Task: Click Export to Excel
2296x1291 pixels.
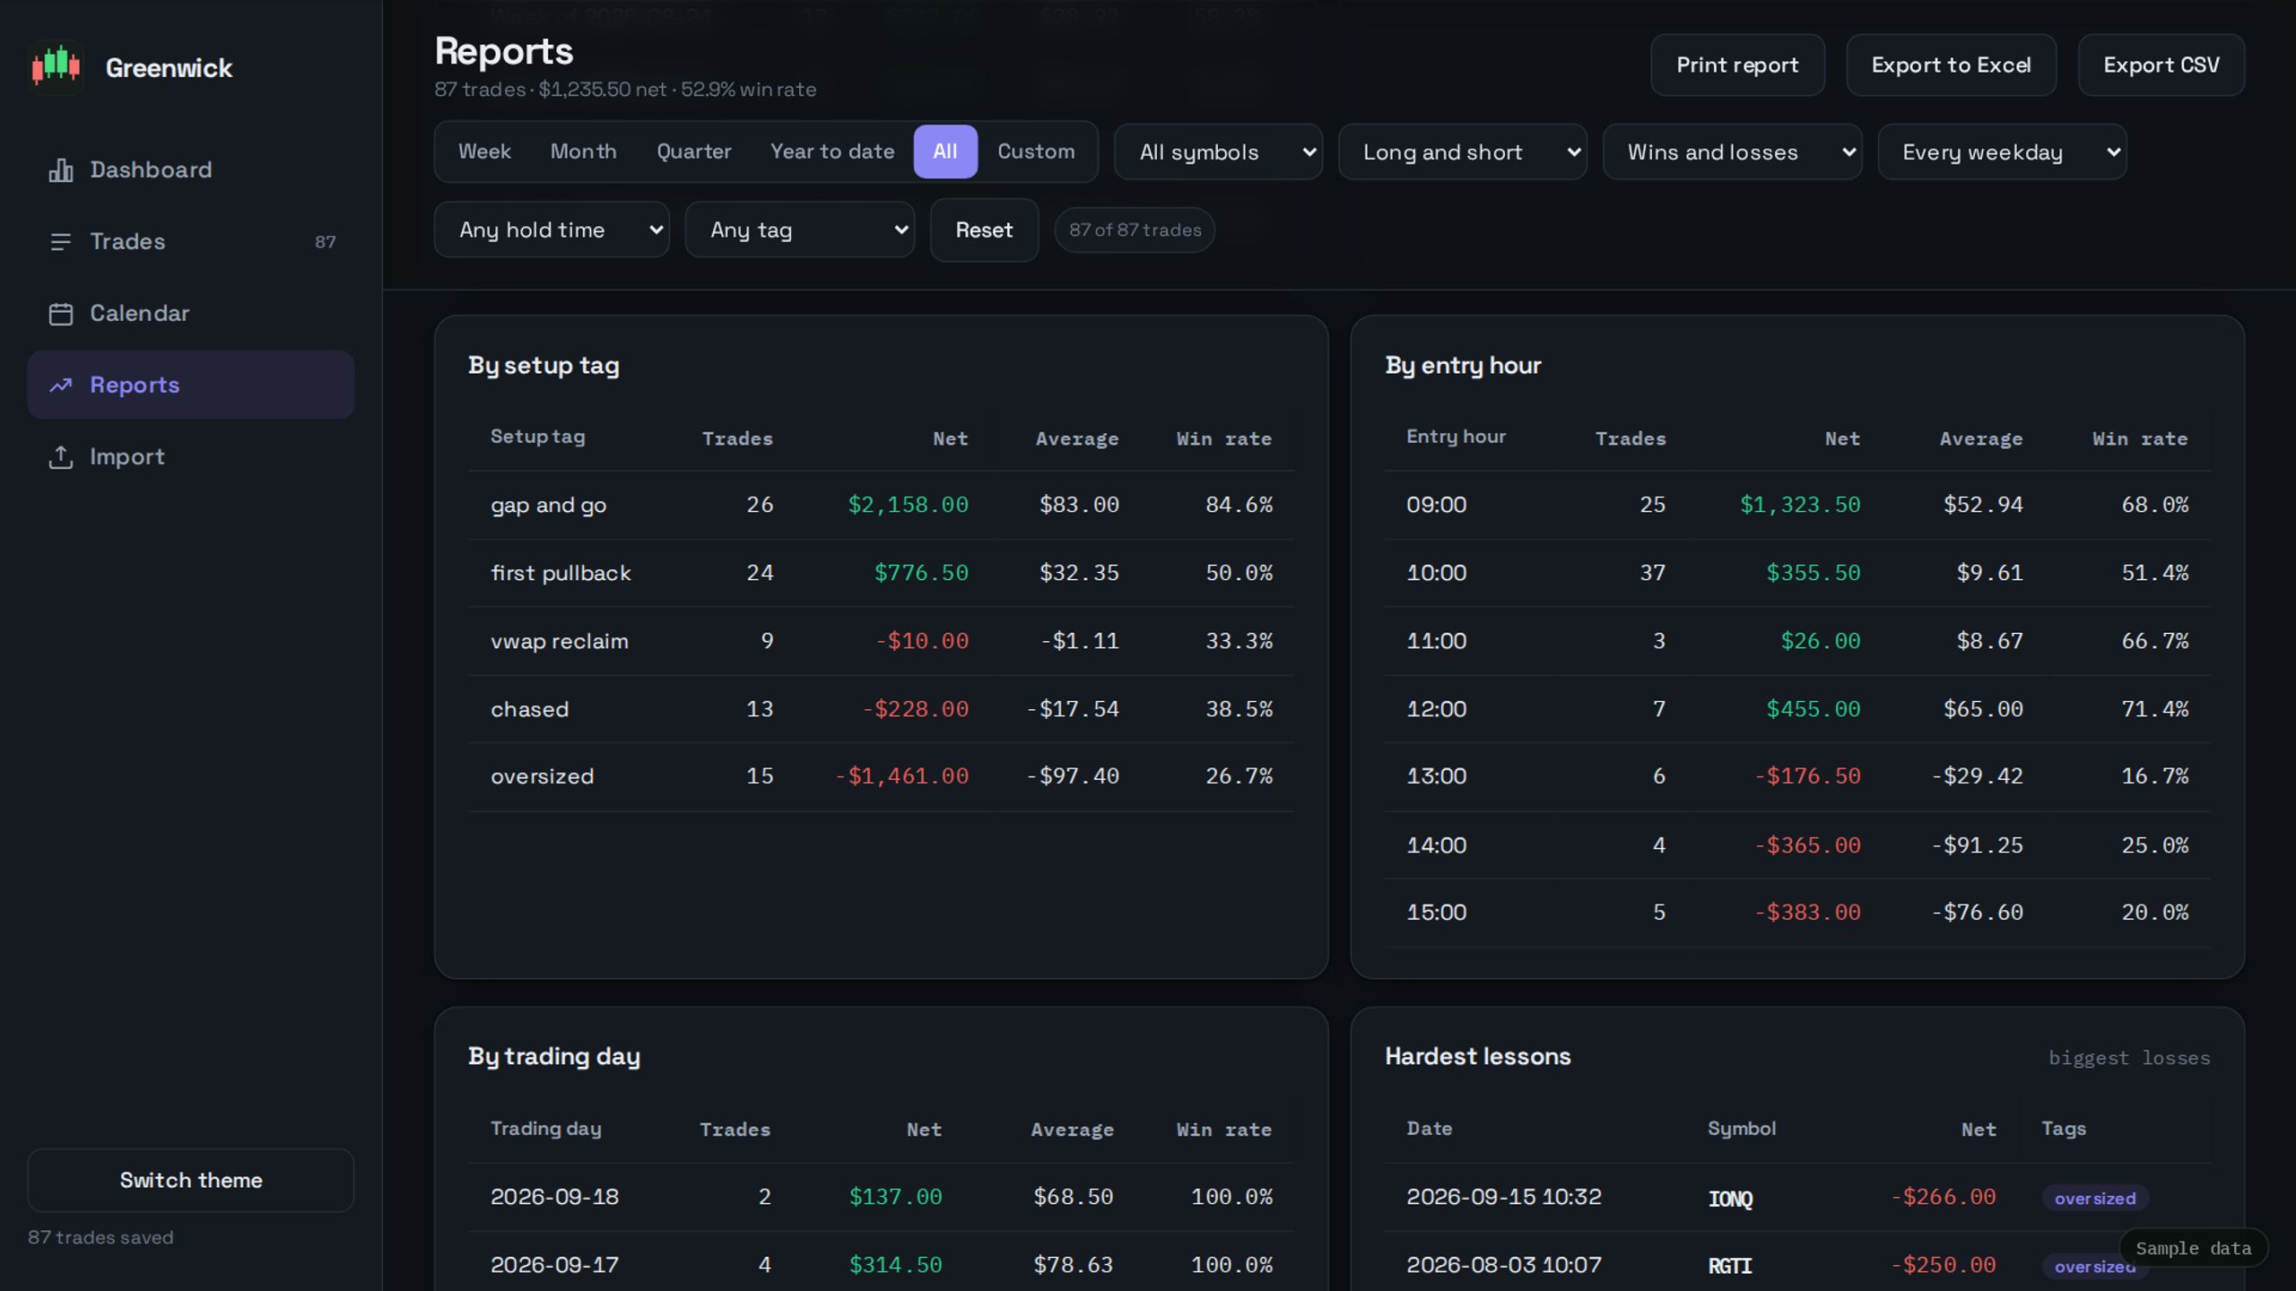Action: pyautogui.click(x=1951, y=65)
